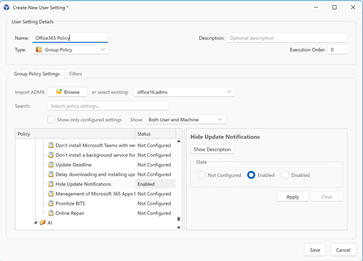Switch to the Filters tab
The height and width of the screenshot is (261, 363).
(75, 74)
